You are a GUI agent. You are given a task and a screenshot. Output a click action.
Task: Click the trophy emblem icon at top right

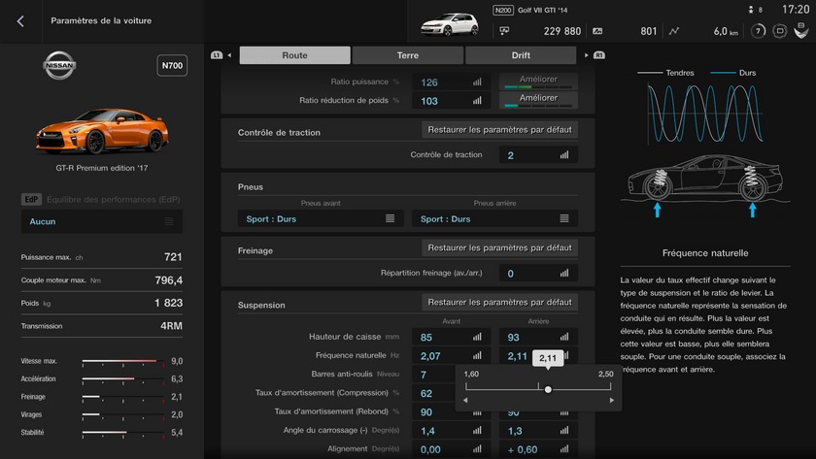(x=801, y=31)
